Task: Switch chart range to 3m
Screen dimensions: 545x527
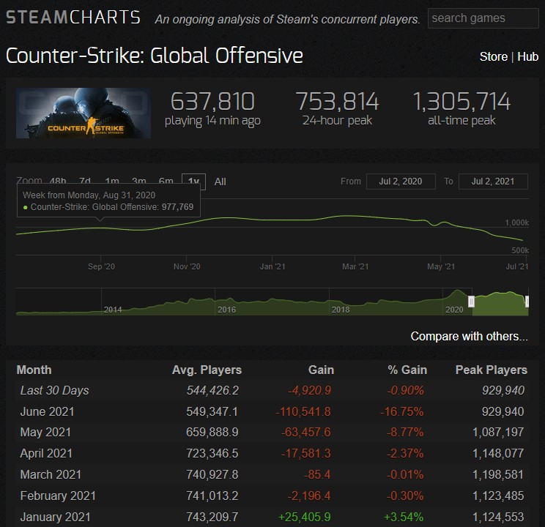Action: (139, 182)
